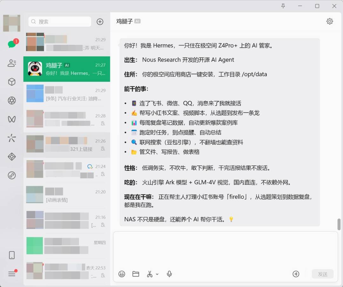Minimize the chat window

coord(300,6)
